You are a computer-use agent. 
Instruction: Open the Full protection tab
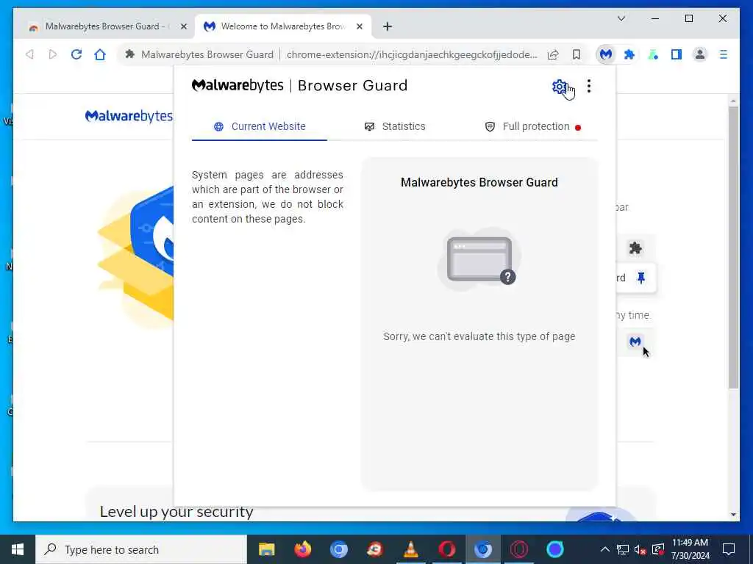coord(532,126)
